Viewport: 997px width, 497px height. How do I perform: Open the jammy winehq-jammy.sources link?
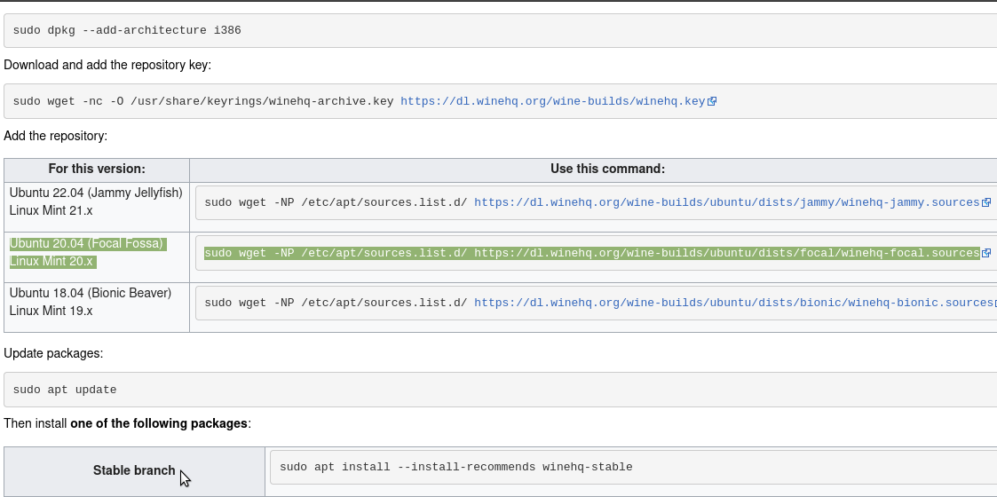(726, 202)
